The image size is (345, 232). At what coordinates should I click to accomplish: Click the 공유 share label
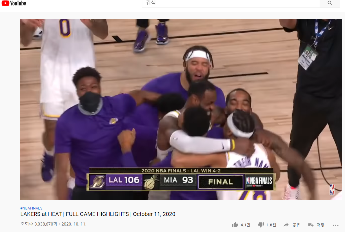296,225
